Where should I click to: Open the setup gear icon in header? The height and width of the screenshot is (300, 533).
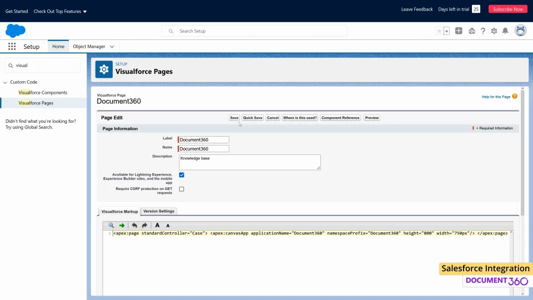pos(494,31)
